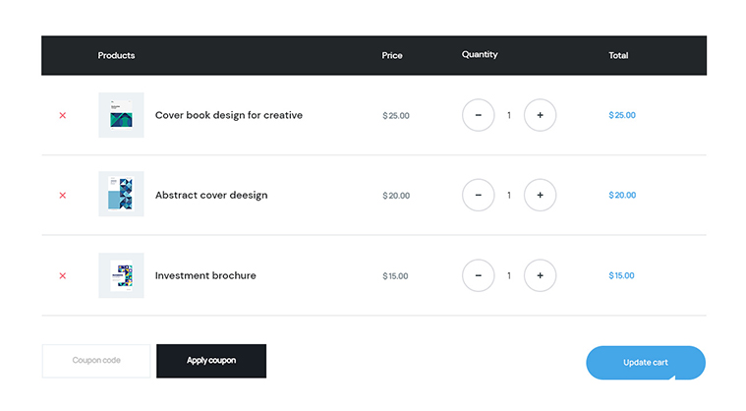Image resolution: width=746 pixels, height=411 pixels.
Task: Remove Cover book design for creative item
Action: [x=63, y=115]
